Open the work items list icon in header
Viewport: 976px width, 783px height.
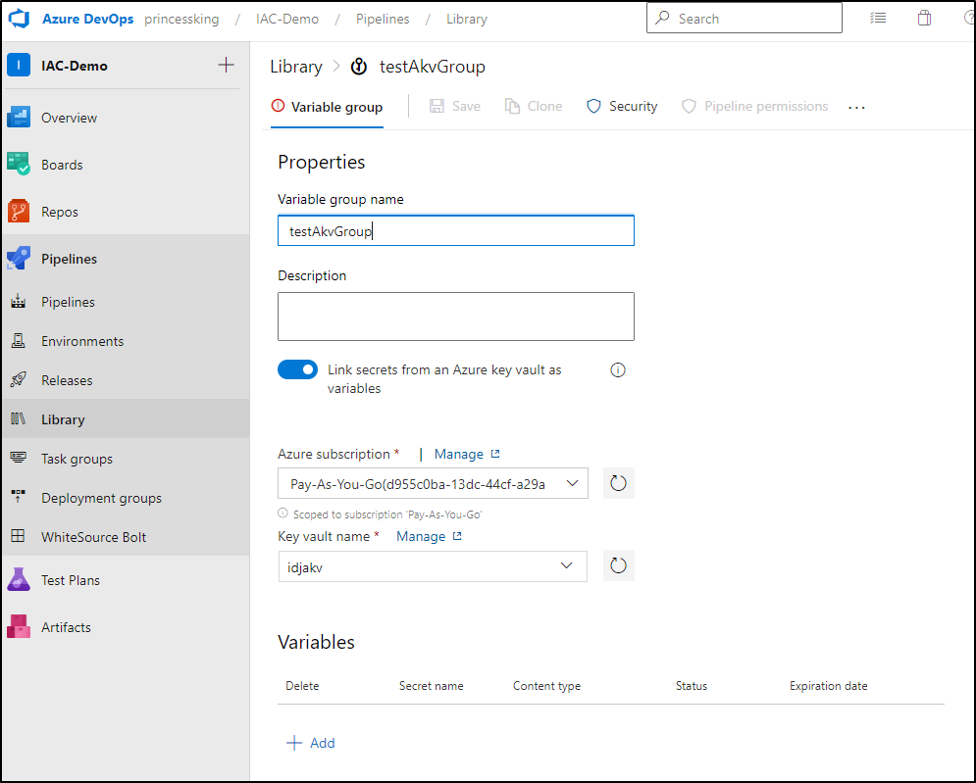point(878,19)
